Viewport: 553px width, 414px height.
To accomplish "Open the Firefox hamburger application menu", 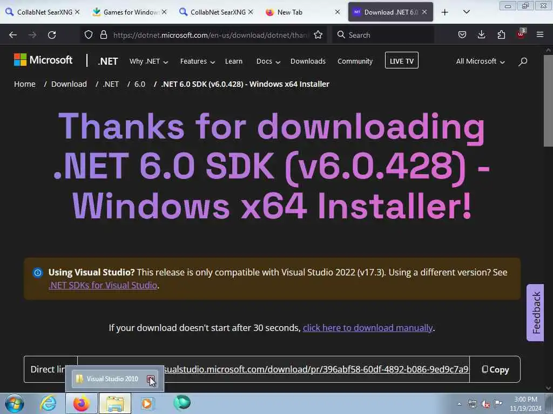I will [x=540, y=34].
